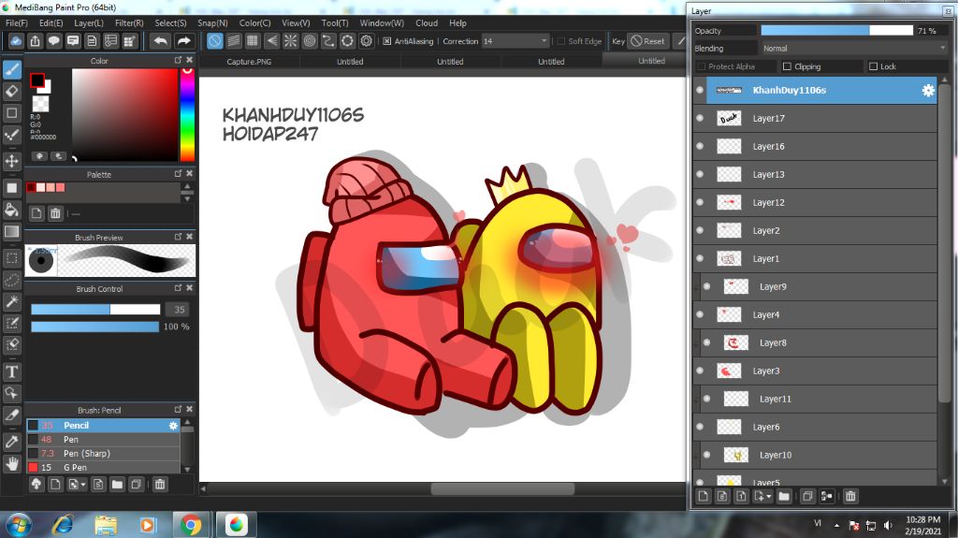Select the Text tool

(11, 371)
